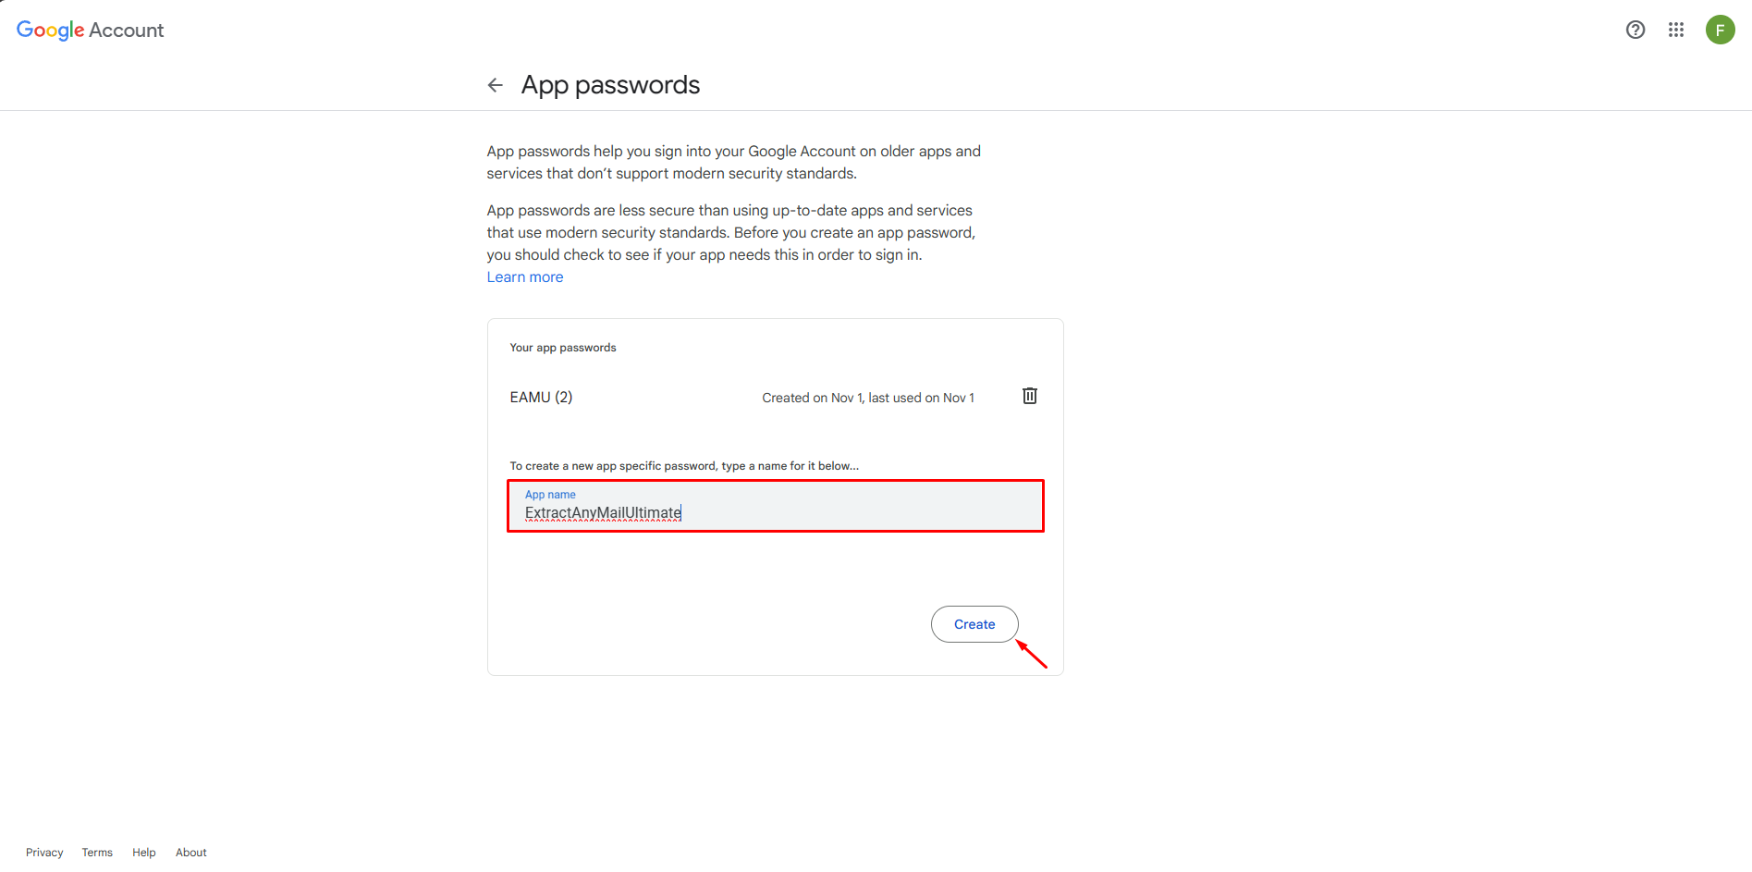This screenshot has height=872, width=1752.
Task: Open the help question mark icon
Action: click(1636, 30)
